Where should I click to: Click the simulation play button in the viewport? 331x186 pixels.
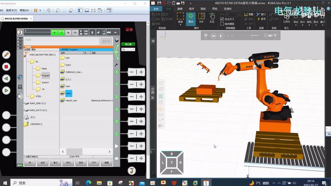point(221,36)
